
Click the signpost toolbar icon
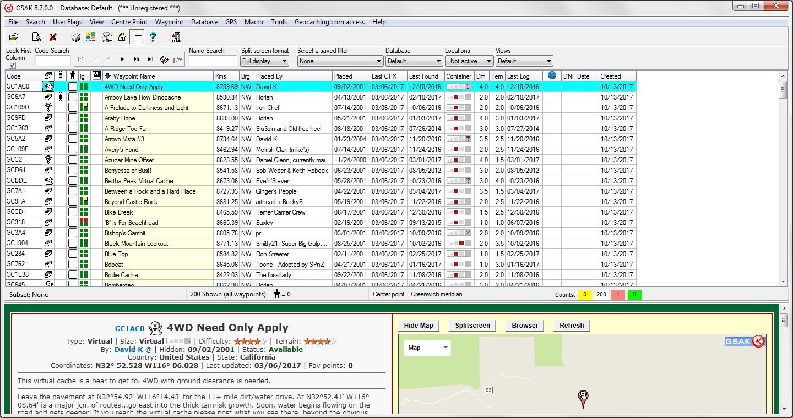(x=107, y=37)
